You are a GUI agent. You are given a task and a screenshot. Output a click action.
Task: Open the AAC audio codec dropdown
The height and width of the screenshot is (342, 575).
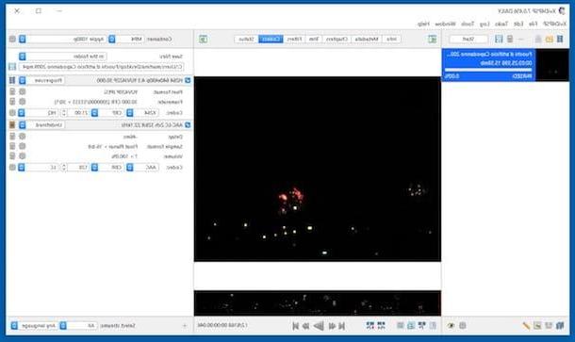point(143,168)
